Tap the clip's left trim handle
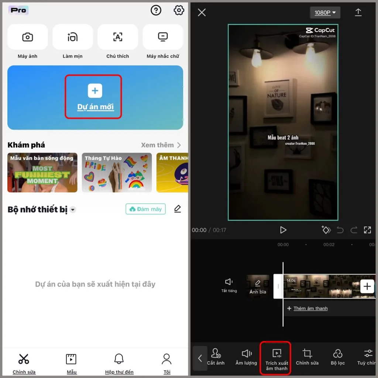 pos(278,286)
